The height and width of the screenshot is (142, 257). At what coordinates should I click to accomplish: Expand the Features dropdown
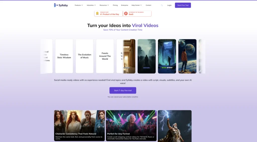coord(79,5)
